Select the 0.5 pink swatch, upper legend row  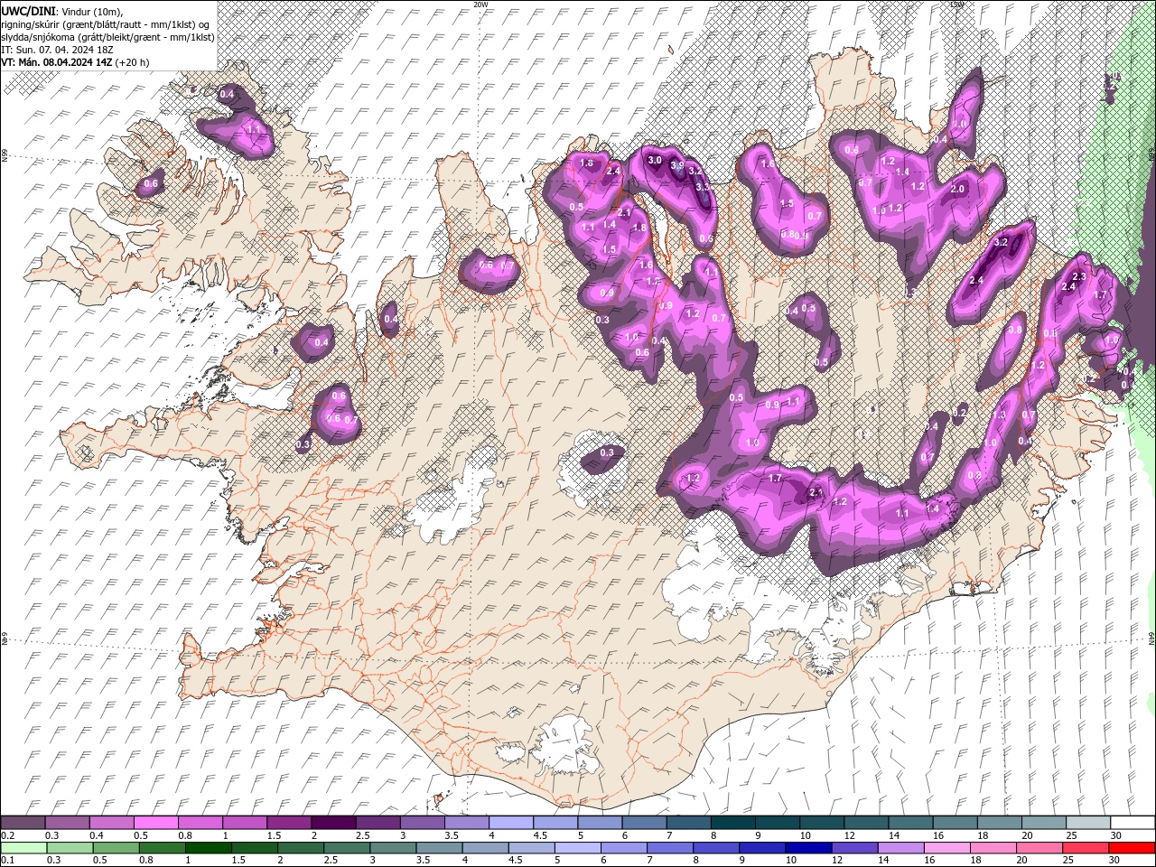point(155,822)
